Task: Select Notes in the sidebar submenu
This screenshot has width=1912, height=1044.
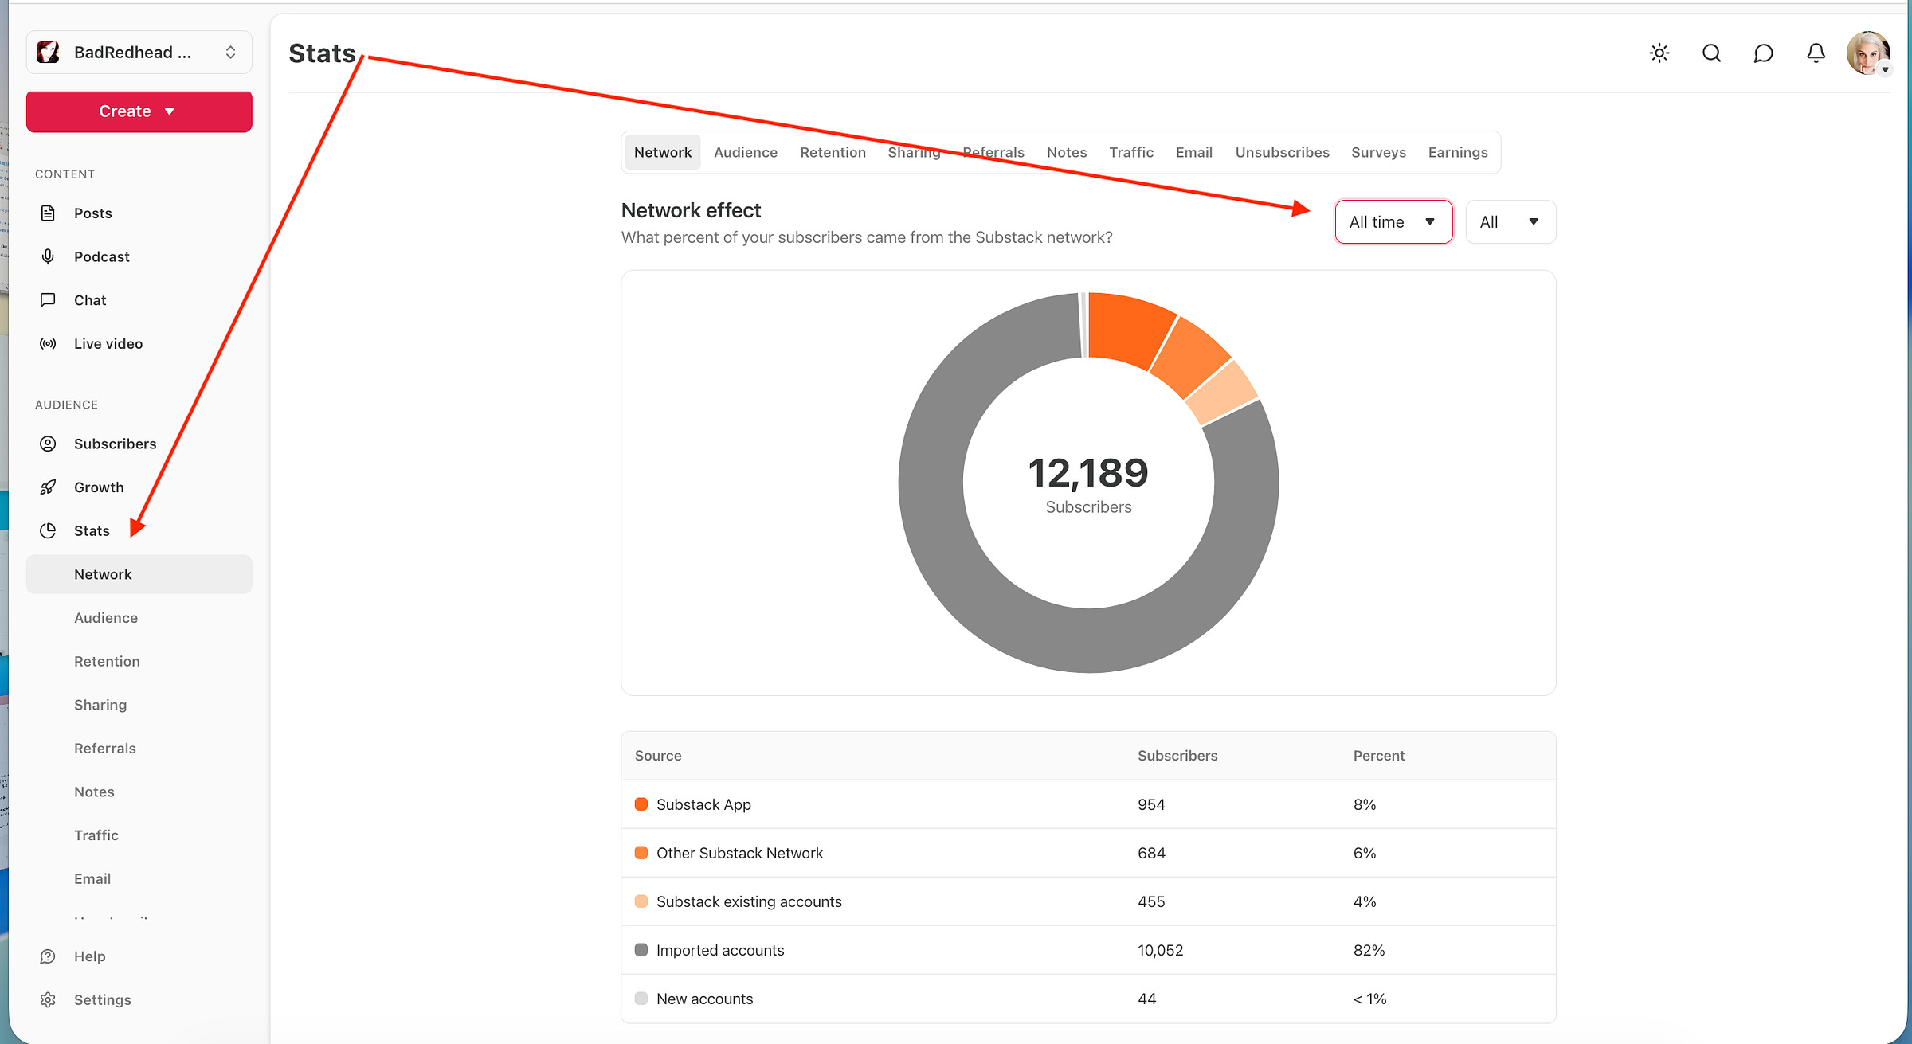Action: tap(139, 792)
